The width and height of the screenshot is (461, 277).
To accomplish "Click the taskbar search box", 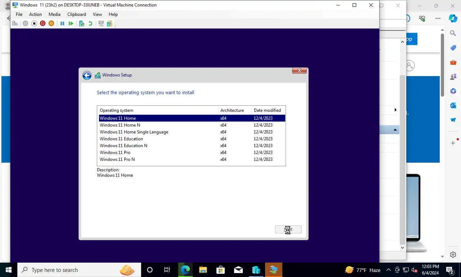I will point(79,270).
